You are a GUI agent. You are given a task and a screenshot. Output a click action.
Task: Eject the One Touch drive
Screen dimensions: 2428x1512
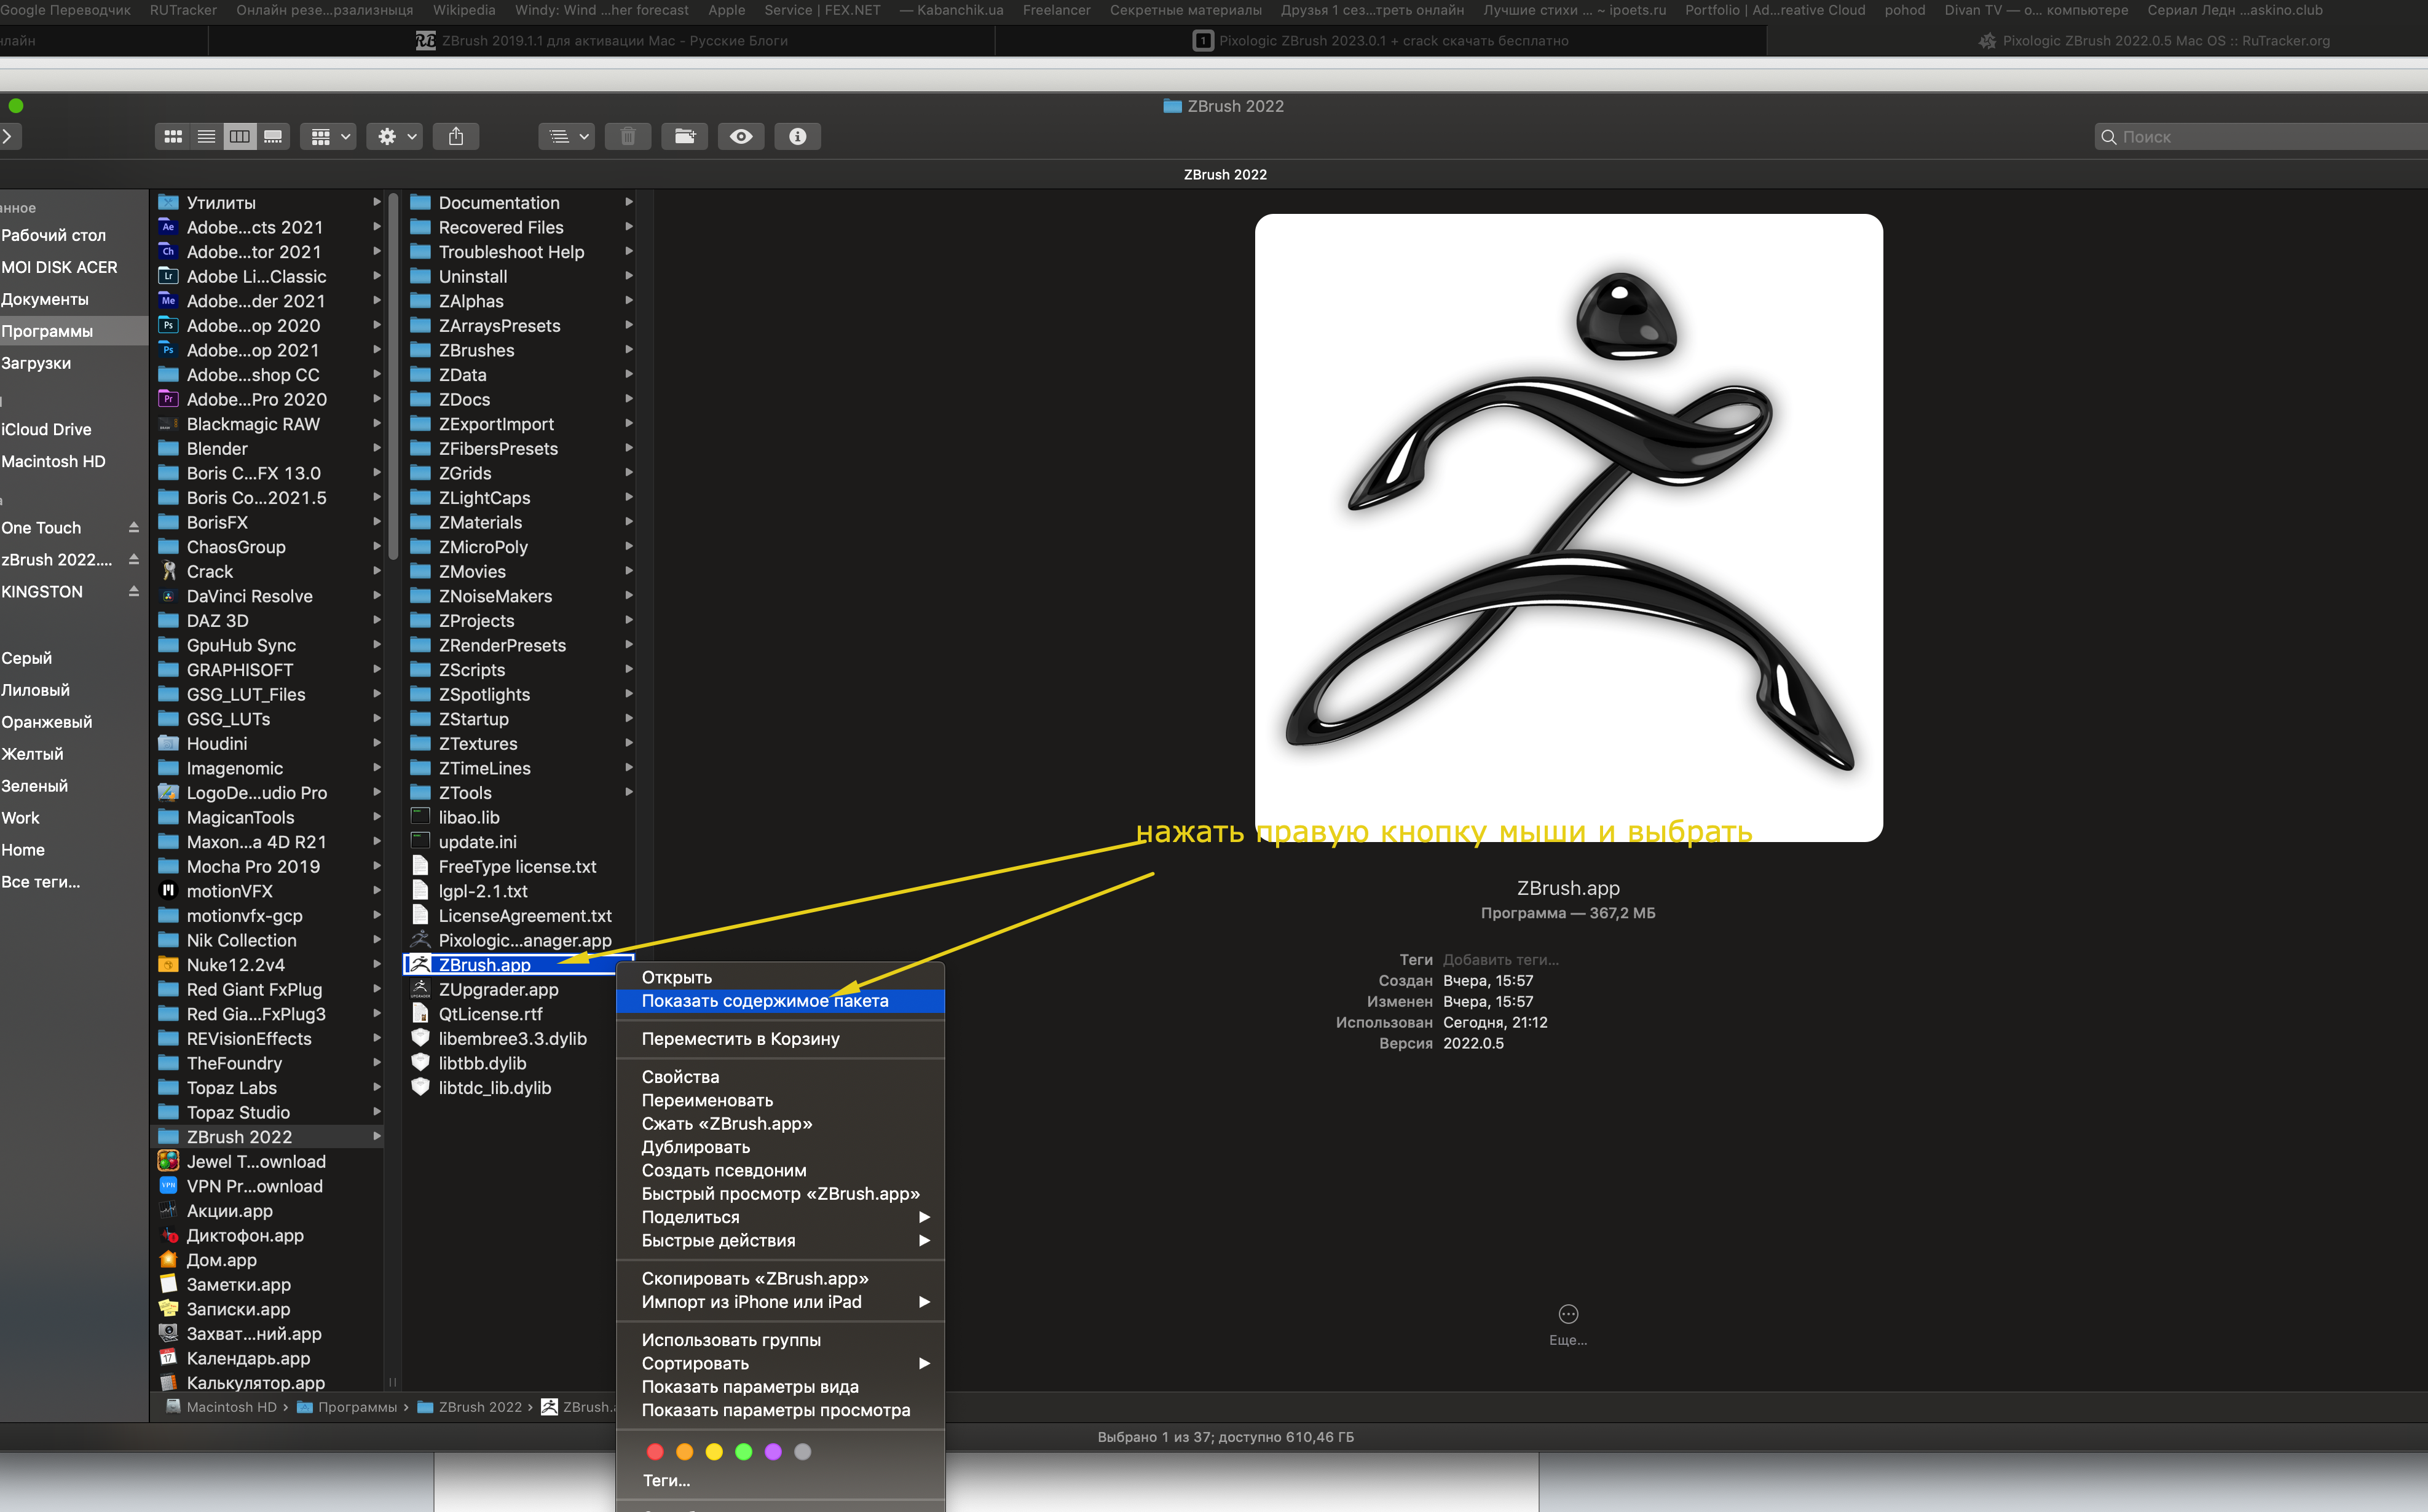[x=134, y=527]
